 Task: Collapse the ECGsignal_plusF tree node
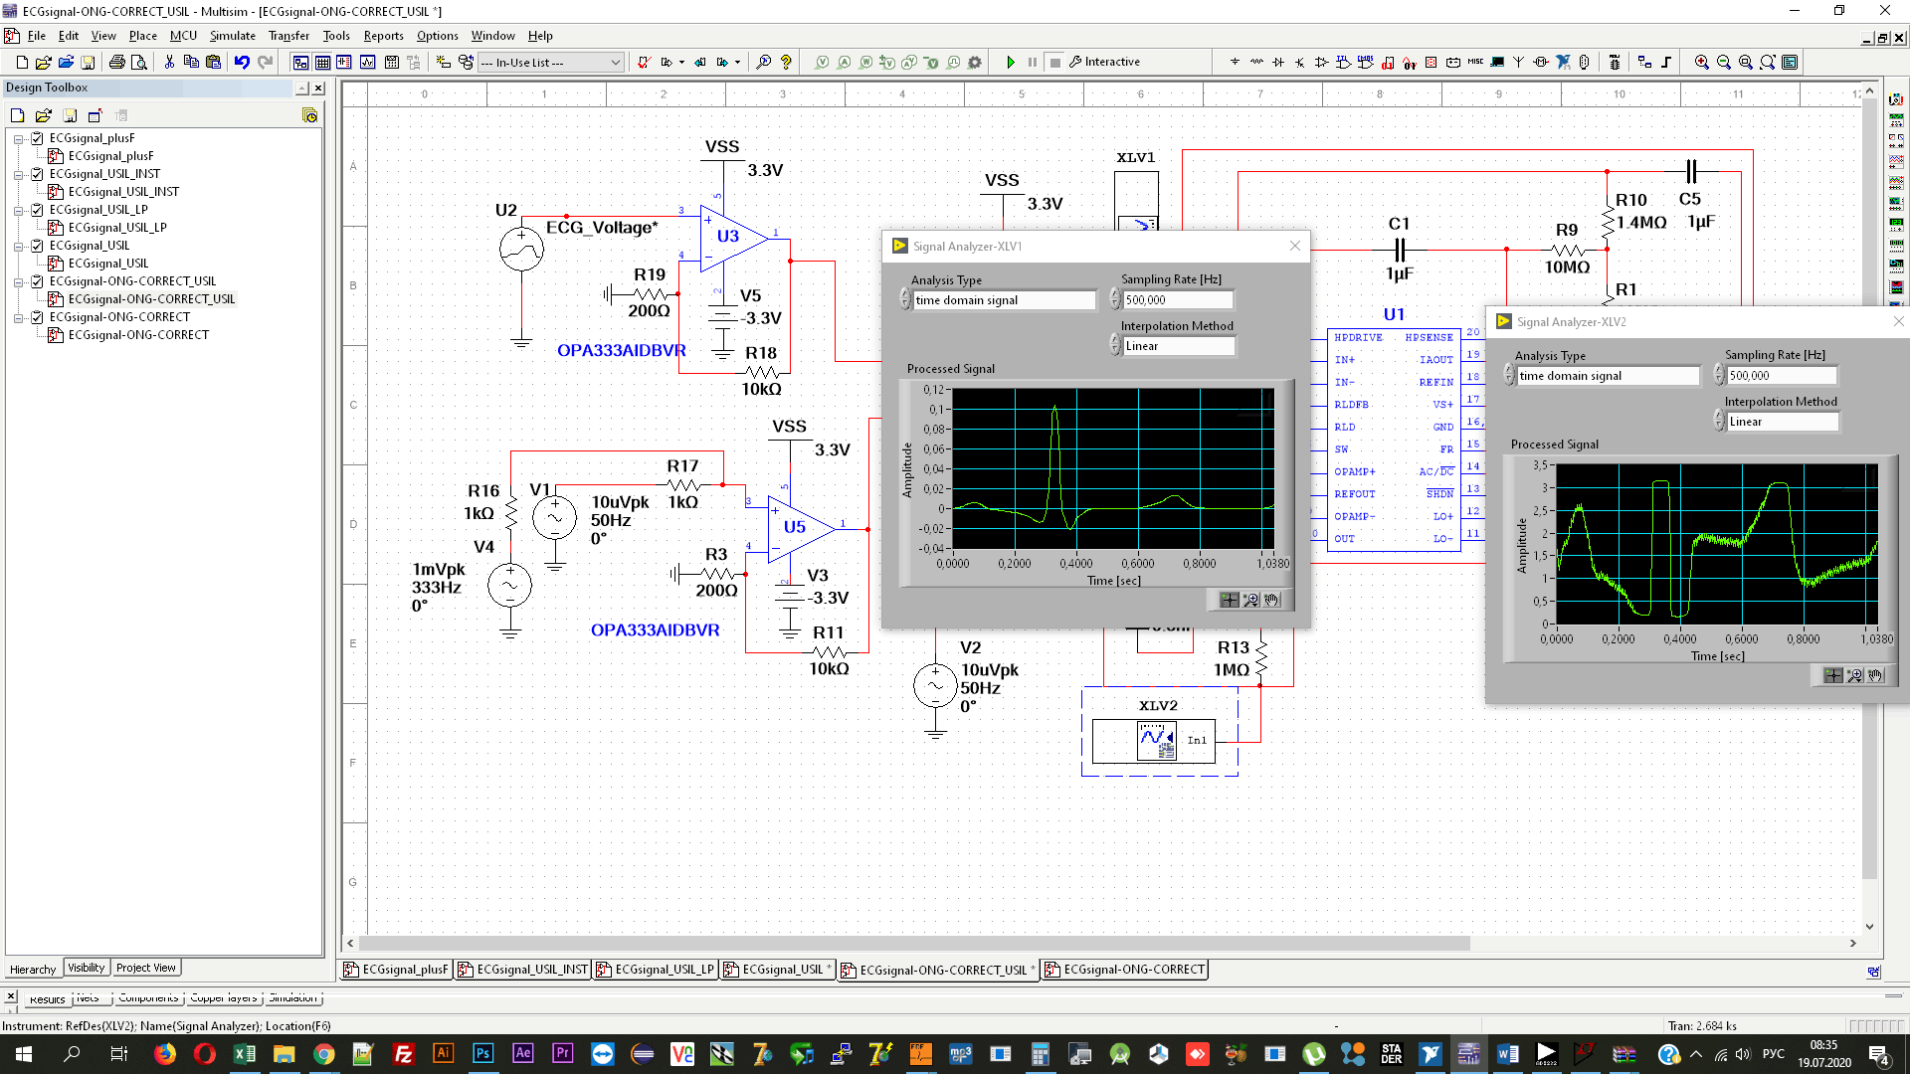[x=19, y=138]
